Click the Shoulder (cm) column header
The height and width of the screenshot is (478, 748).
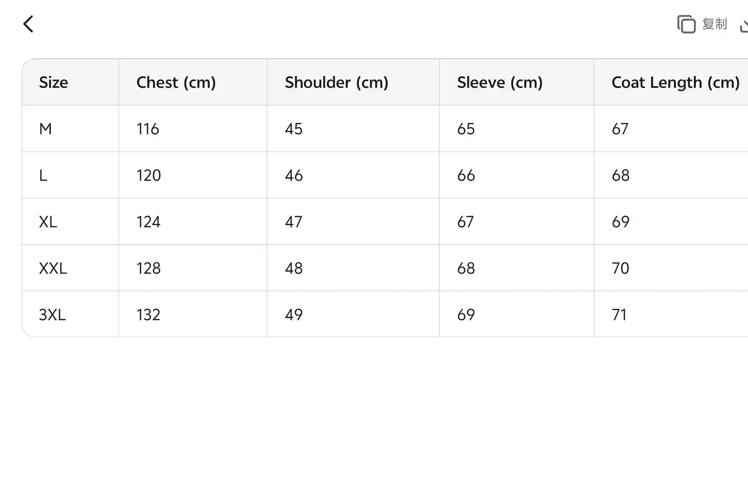(336, 82)
